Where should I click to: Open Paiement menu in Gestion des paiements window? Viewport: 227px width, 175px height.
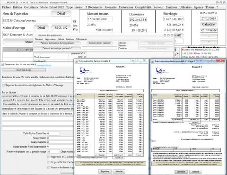(x=39, y=39)
